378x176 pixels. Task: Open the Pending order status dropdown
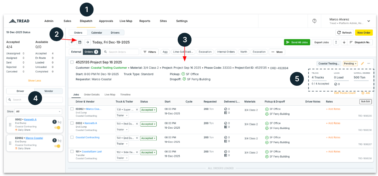tap(350, 63)
